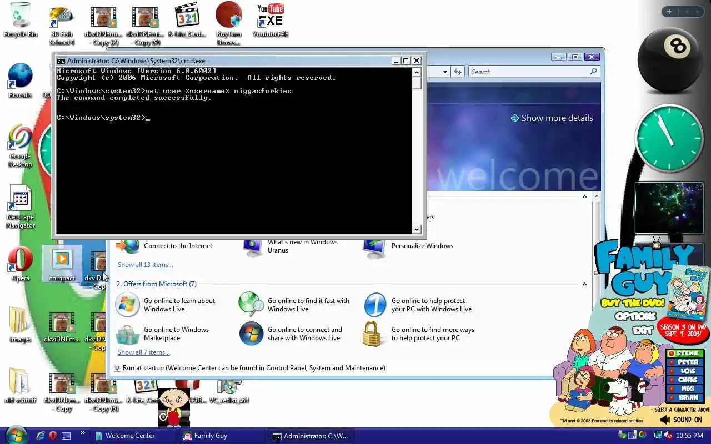The width and height of the screenshot is (711, 444).
Task: Click the Show all 7 items link
Action: point(144,352)
